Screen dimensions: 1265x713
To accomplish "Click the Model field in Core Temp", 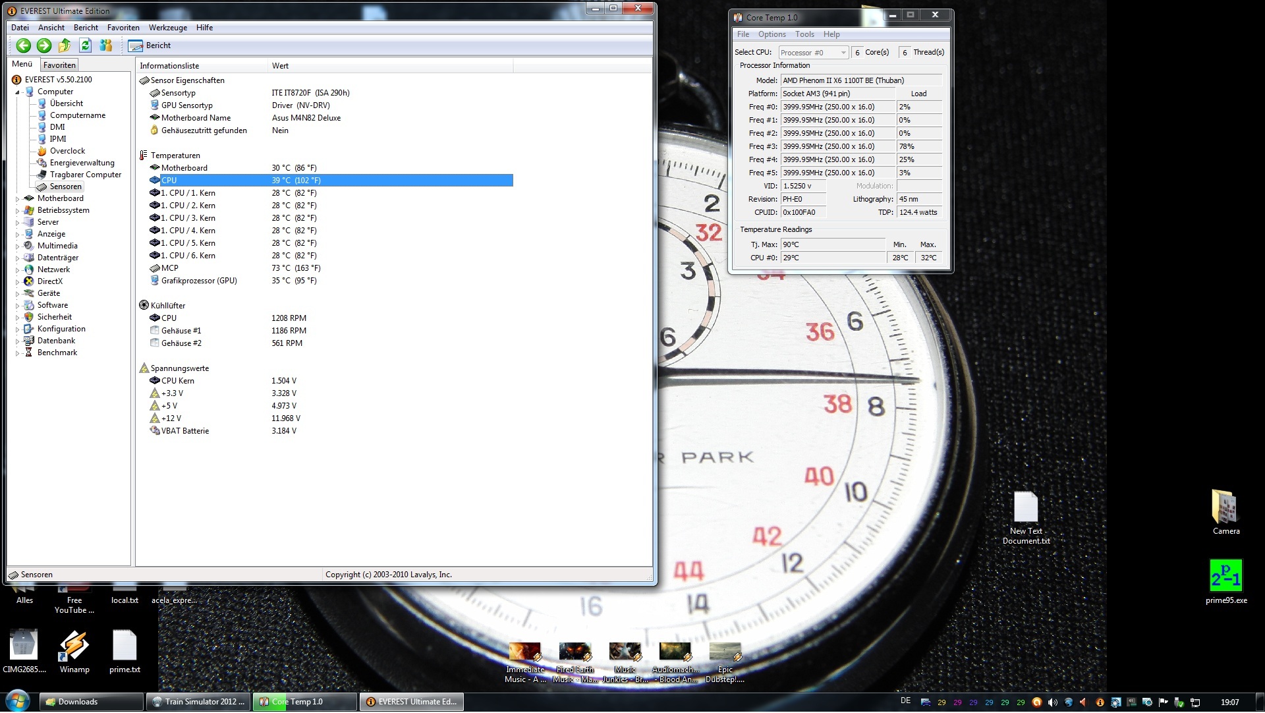I will (x=861, y=80).
